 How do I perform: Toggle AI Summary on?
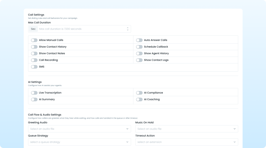point(34,100)
